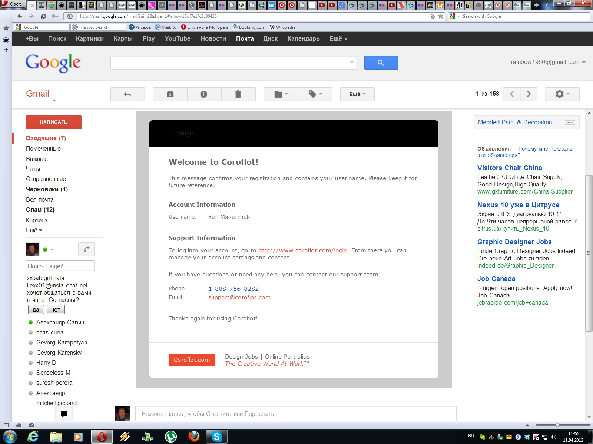Archive this email

(170, 94)
